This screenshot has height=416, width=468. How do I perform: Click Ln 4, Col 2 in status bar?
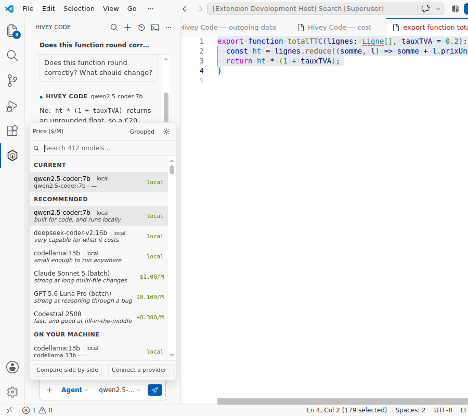(x=346, y=410)
